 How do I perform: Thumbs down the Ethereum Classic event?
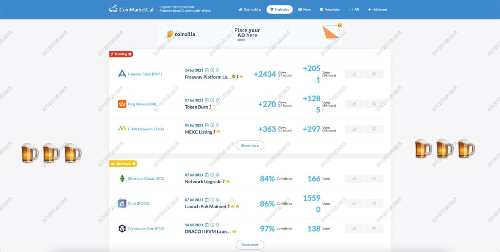coord(374,179)
